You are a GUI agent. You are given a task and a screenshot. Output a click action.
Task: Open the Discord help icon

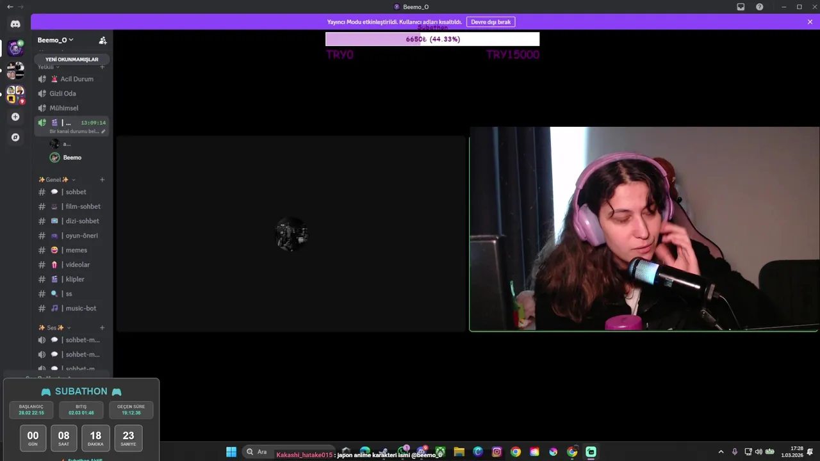click(x=760, y=6)
